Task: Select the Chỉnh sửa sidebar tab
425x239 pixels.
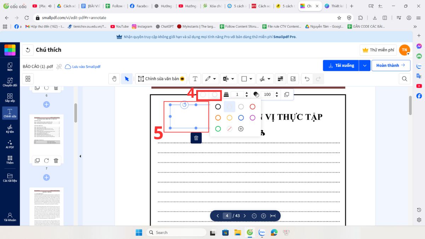Action: point(10,113)
